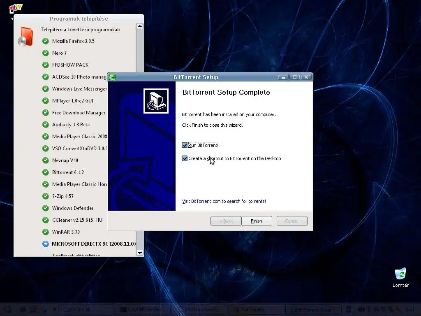Click the check icon next to ACDSee 10 Photo manager
421x316 pixels.
(45, 77)
